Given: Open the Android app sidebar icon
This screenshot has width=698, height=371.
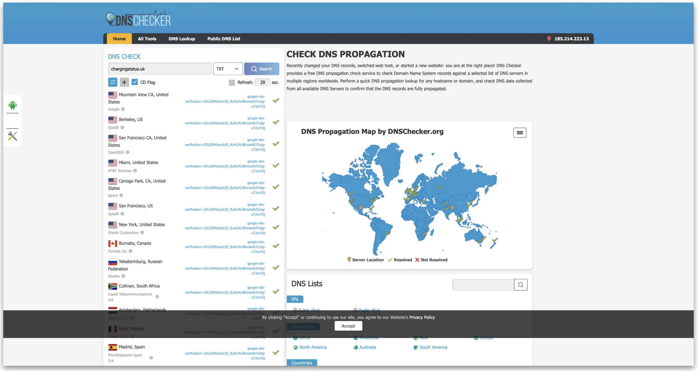Looking at the screenshot, I should pyautogui.click(x=12, y=105).
